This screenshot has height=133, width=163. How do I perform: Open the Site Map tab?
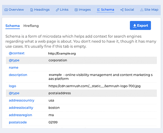[149, 10]
